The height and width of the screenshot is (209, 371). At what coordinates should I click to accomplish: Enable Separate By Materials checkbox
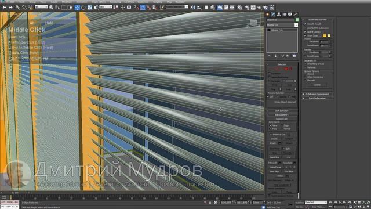tap(305, 67)
